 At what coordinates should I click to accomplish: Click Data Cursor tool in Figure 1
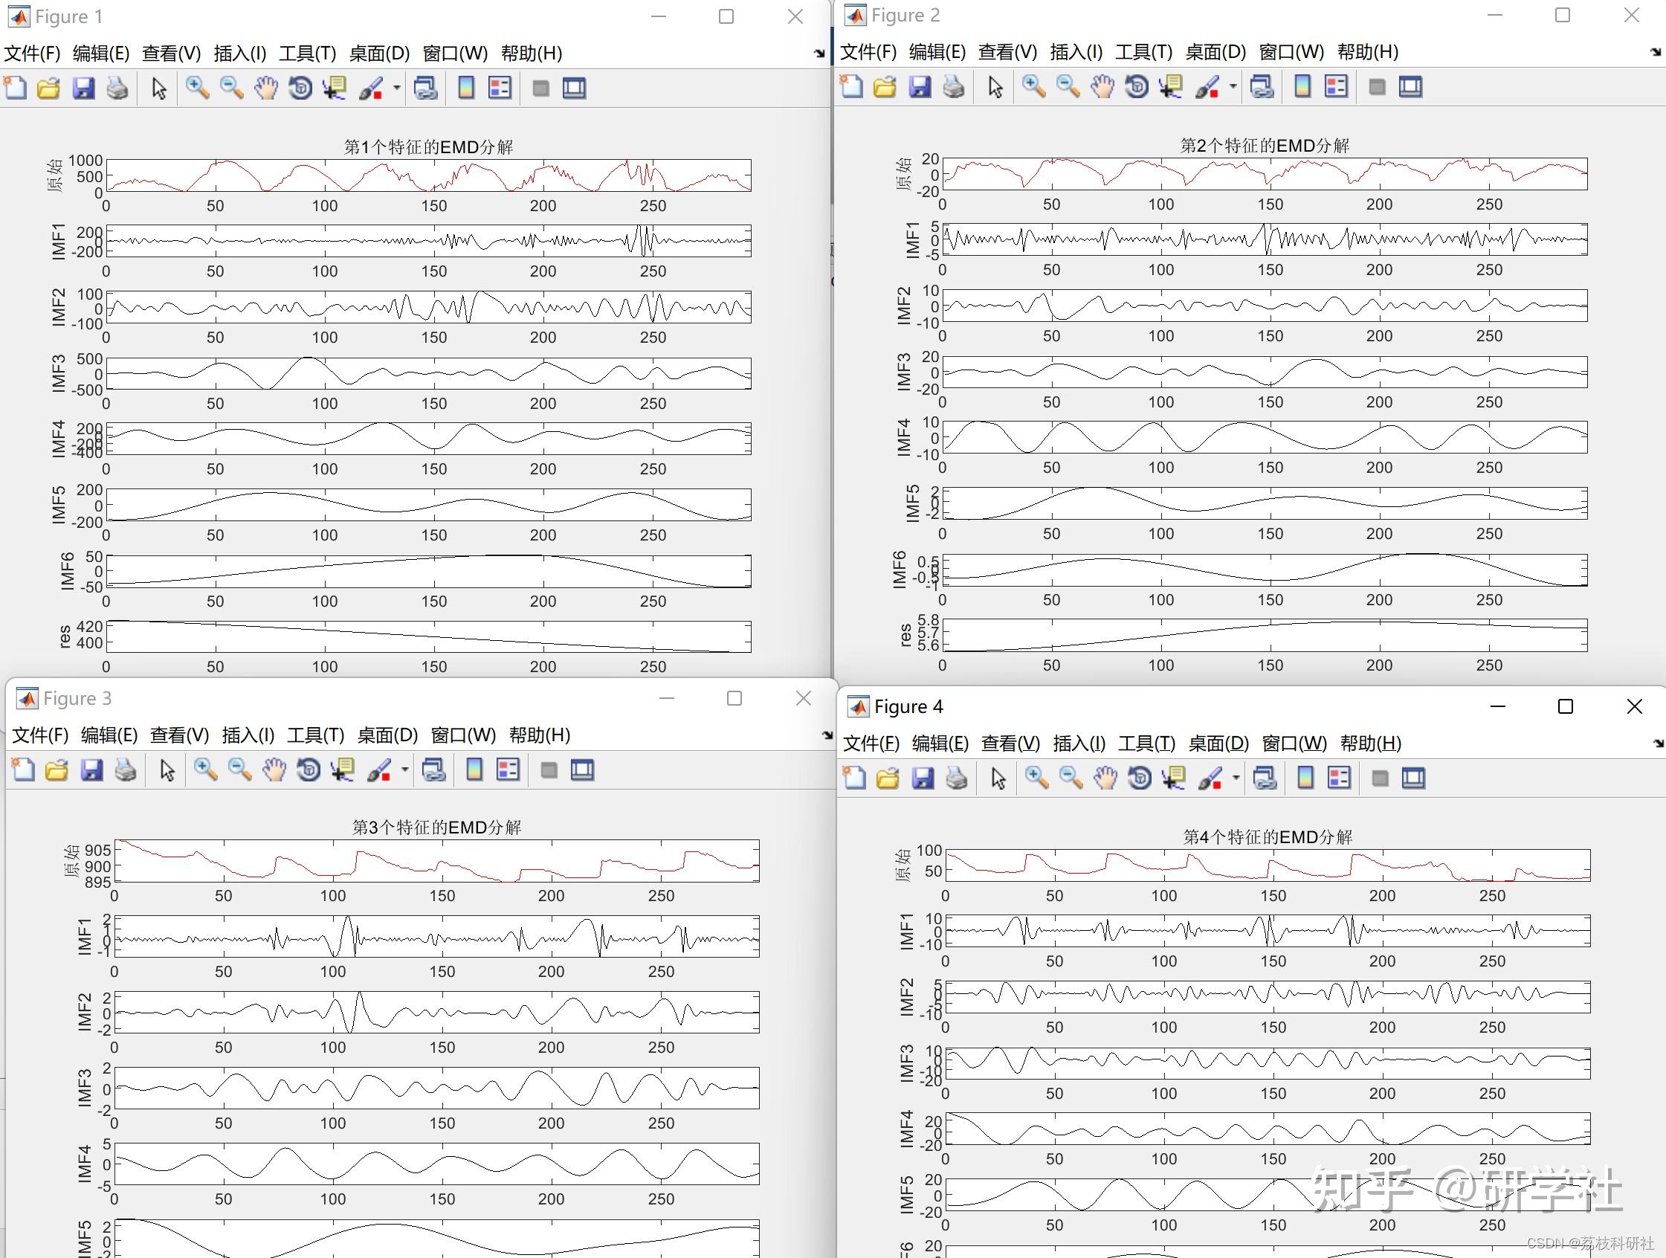point(335,88)
